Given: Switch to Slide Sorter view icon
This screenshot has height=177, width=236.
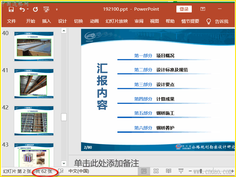Looking at the screenshot, I should [156, 171].
